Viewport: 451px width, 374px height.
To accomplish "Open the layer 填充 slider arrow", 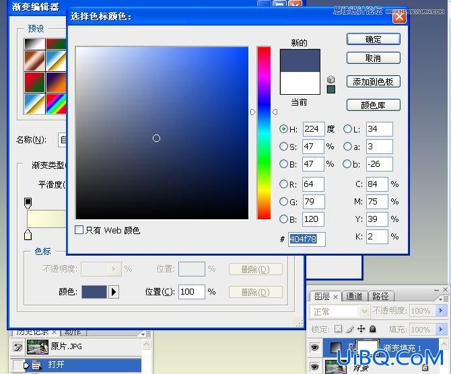I will [x=440, y=329].
